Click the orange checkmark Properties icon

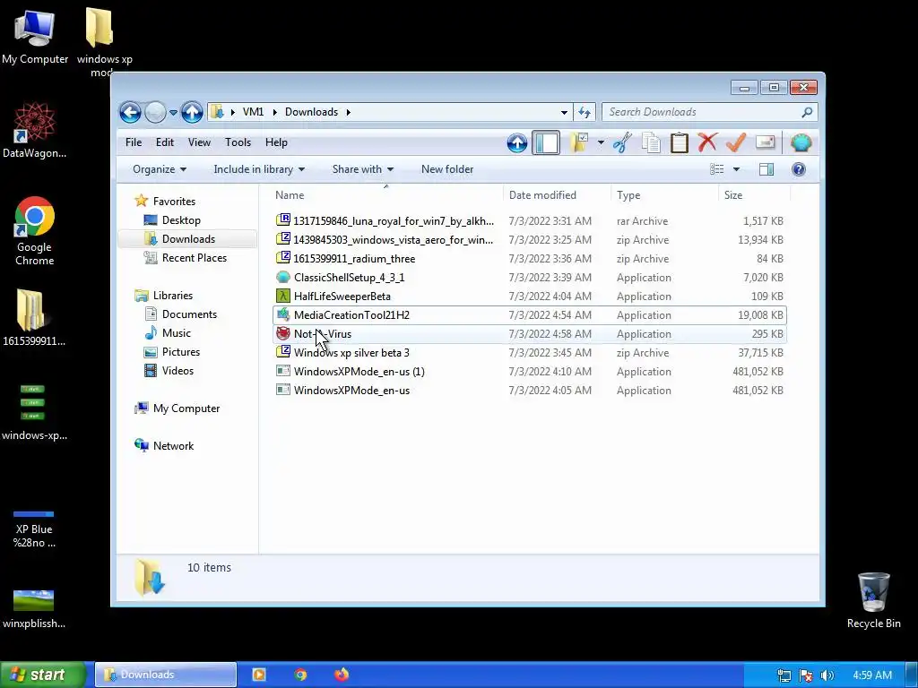[736, 142]
